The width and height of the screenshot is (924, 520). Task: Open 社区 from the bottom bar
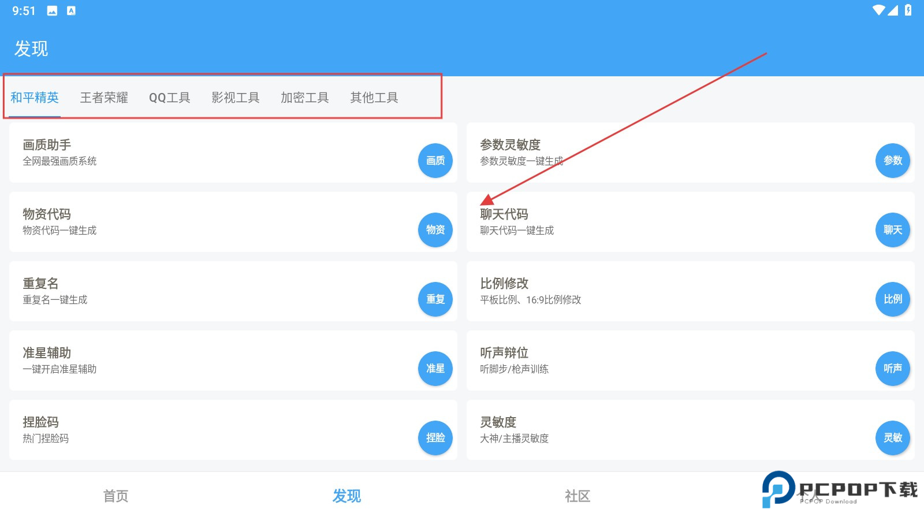pos(577,496)
